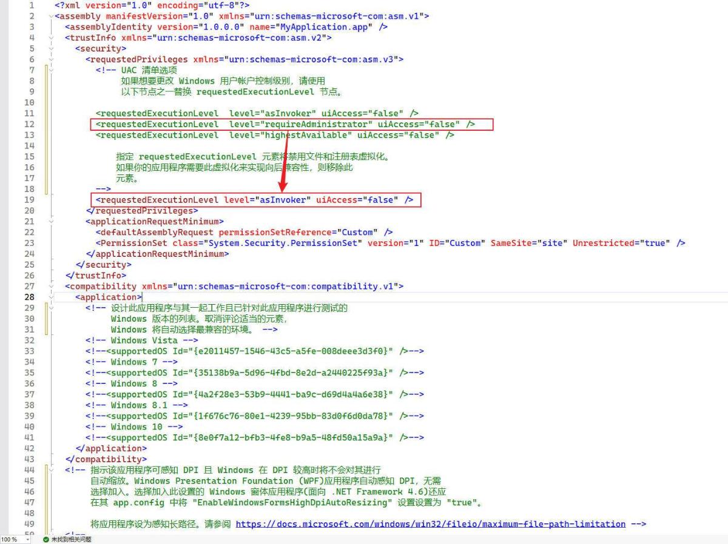Fold the requestedPrivileges block
The height and width of the screenshot is (544, 728).
(50, 60)
